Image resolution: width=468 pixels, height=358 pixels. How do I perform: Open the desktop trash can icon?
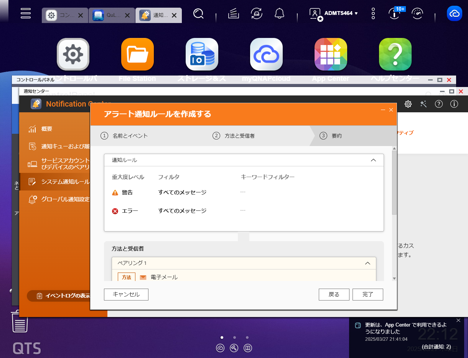tap(20, 321)
